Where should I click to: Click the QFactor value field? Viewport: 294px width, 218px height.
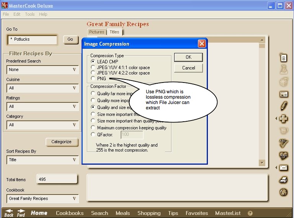[x=132, y=135]
